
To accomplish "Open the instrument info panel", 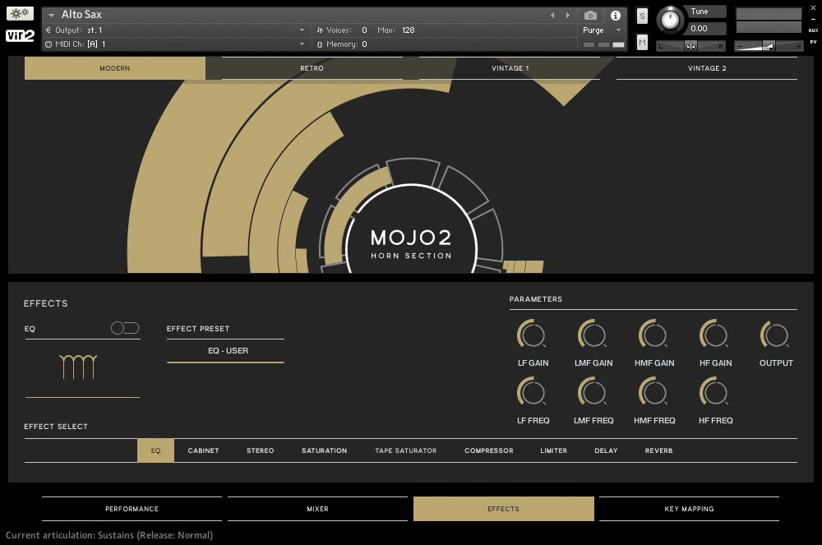I will [x=615, y=15].
